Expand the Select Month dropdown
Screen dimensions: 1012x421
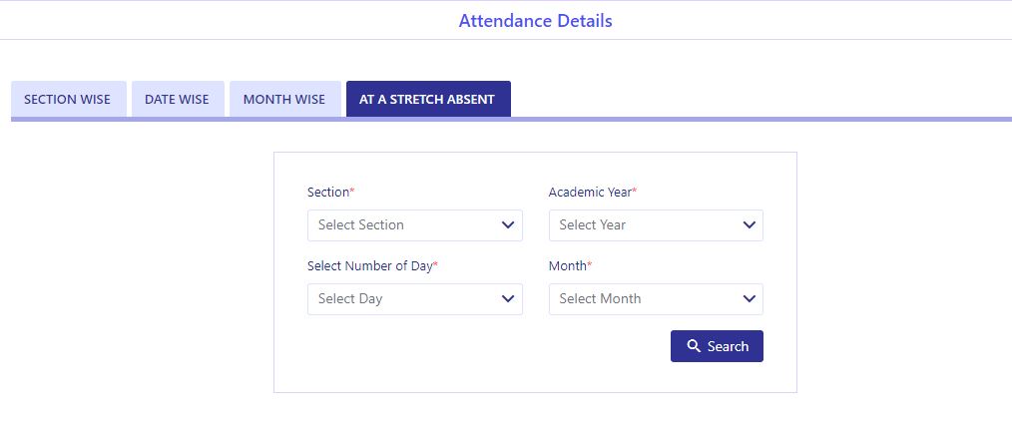pyautogui.click(x=656, y=299)
